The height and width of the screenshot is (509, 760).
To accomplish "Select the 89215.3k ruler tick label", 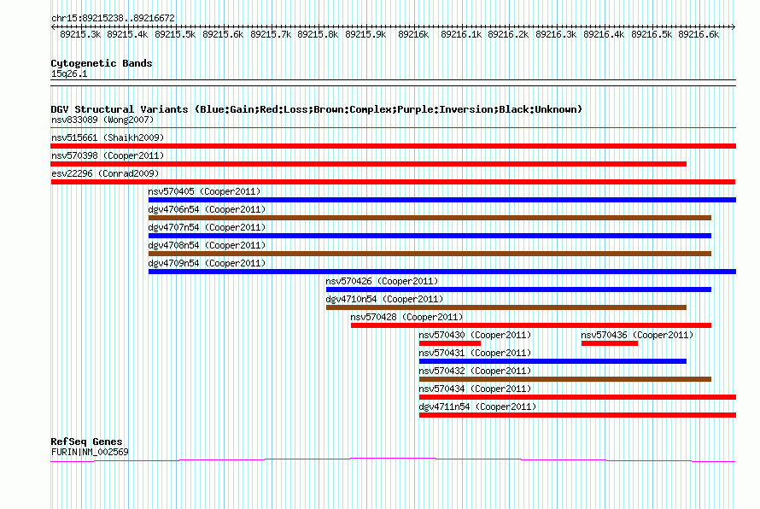I will point(80,34).
